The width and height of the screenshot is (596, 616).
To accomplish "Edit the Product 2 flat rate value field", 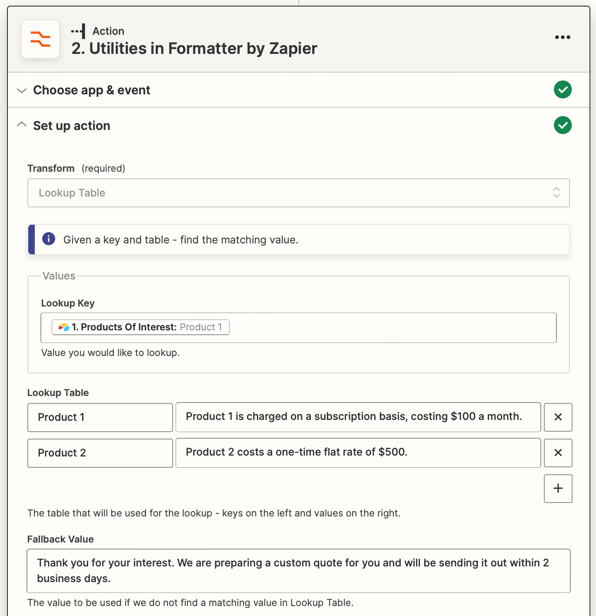I will [x=358, y=453].
